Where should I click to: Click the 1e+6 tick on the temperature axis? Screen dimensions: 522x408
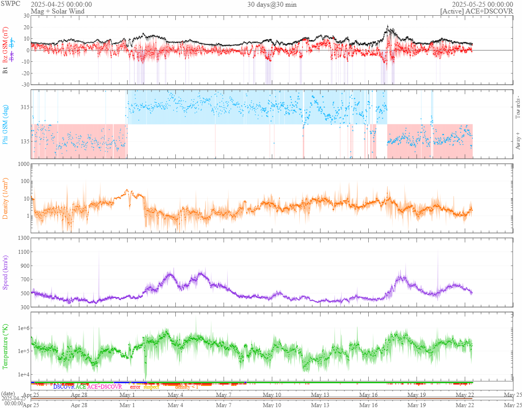[23, 328]
